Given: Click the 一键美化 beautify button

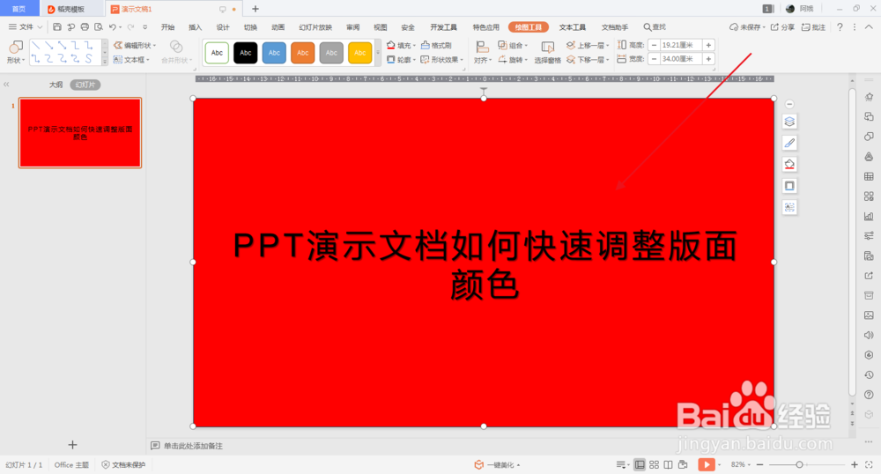Looking at the screenshot, I should (497, 464).
